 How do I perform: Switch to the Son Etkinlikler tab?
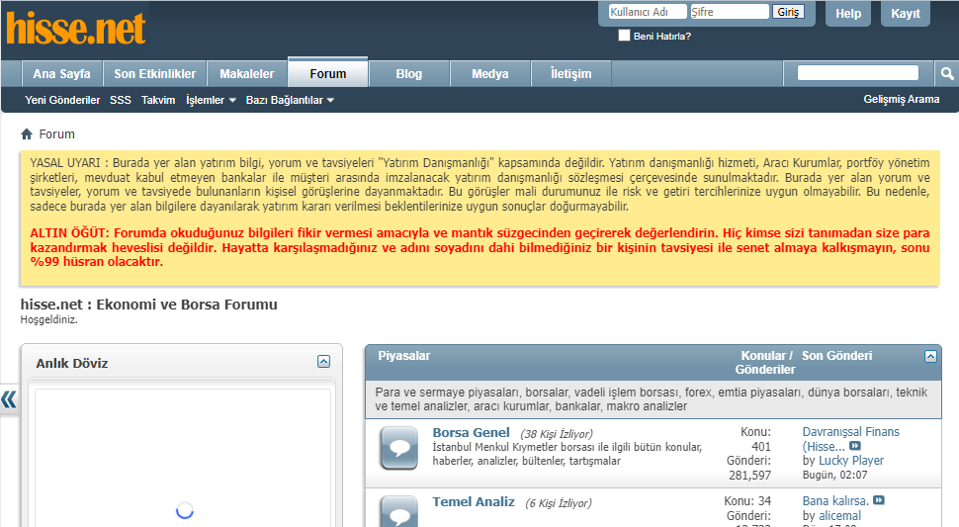pos(155,74)
